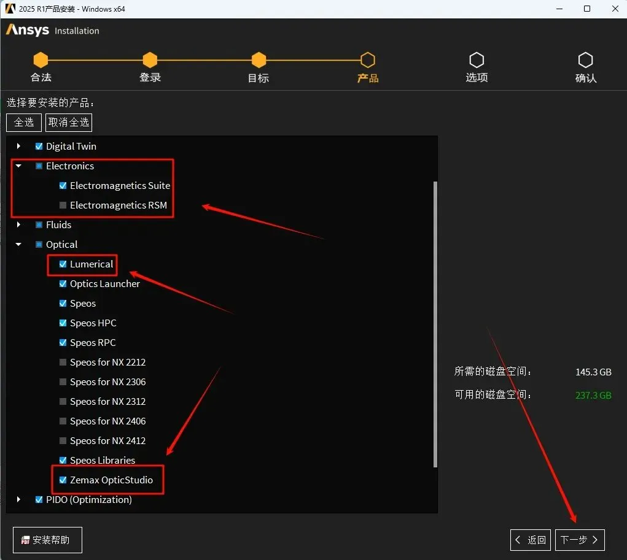The image size is (627, 560).
Task: Proceed with the 下一步 button
Action: [580, 540]
